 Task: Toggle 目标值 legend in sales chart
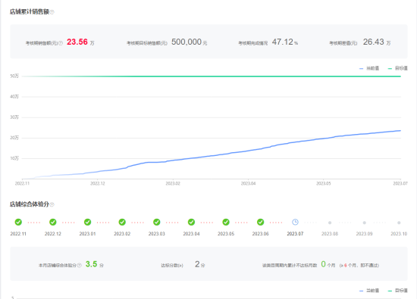398,69
